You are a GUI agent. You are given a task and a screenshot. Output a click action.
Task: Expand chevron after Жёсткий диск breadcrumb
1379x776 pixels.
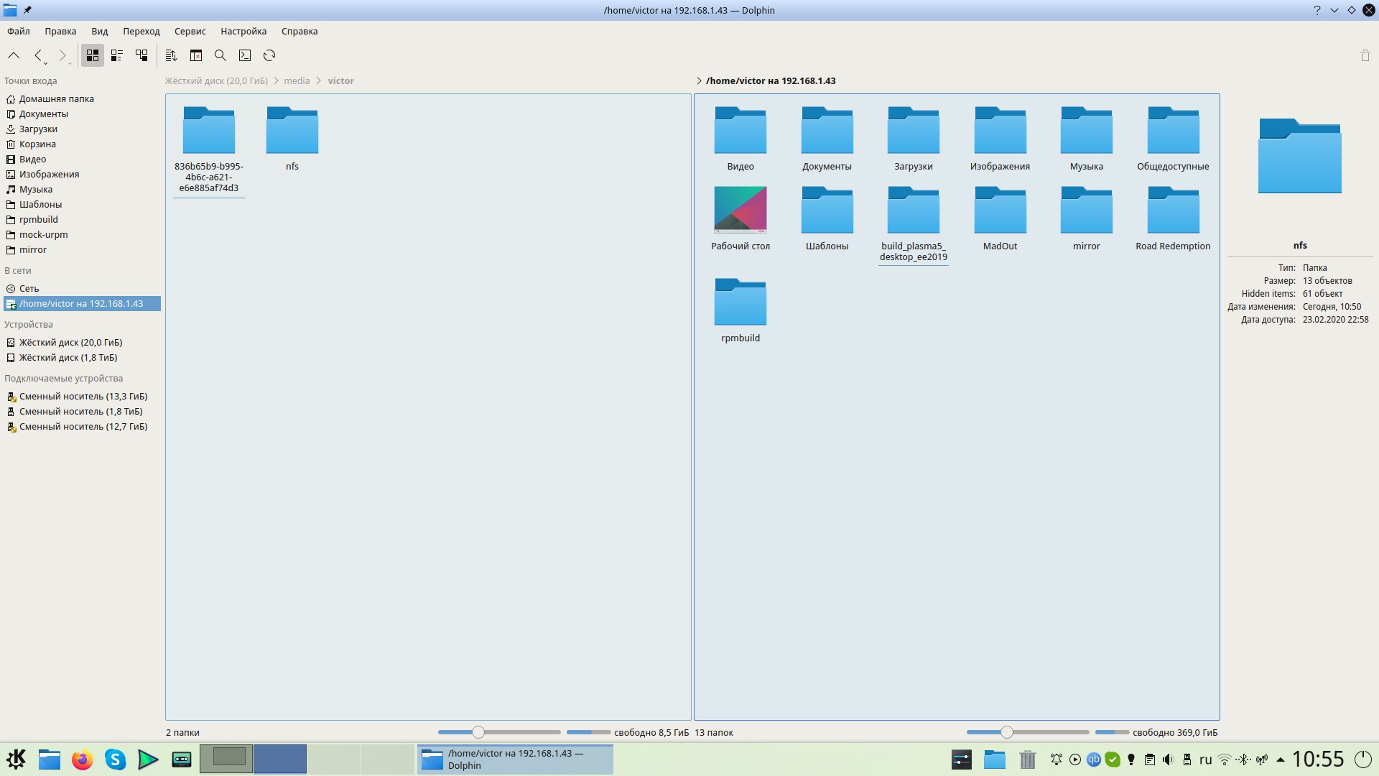pyautogui.click(x=276, y=81)
